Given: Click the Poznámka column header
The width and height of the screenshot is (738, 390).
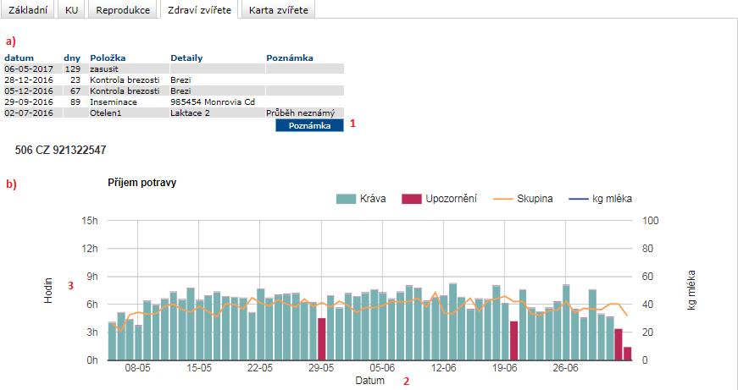Looking at the screenshot, I should click(290, 58).
